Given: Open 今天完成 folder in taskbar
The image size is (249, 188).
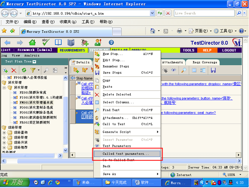Looking at the screenshot, I should pyautogui.click(x=117, y=183).
